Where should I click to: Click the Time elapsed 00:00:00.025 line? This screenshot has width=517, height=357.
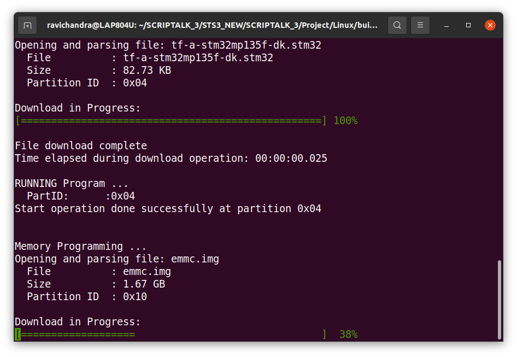pos(171,159)
